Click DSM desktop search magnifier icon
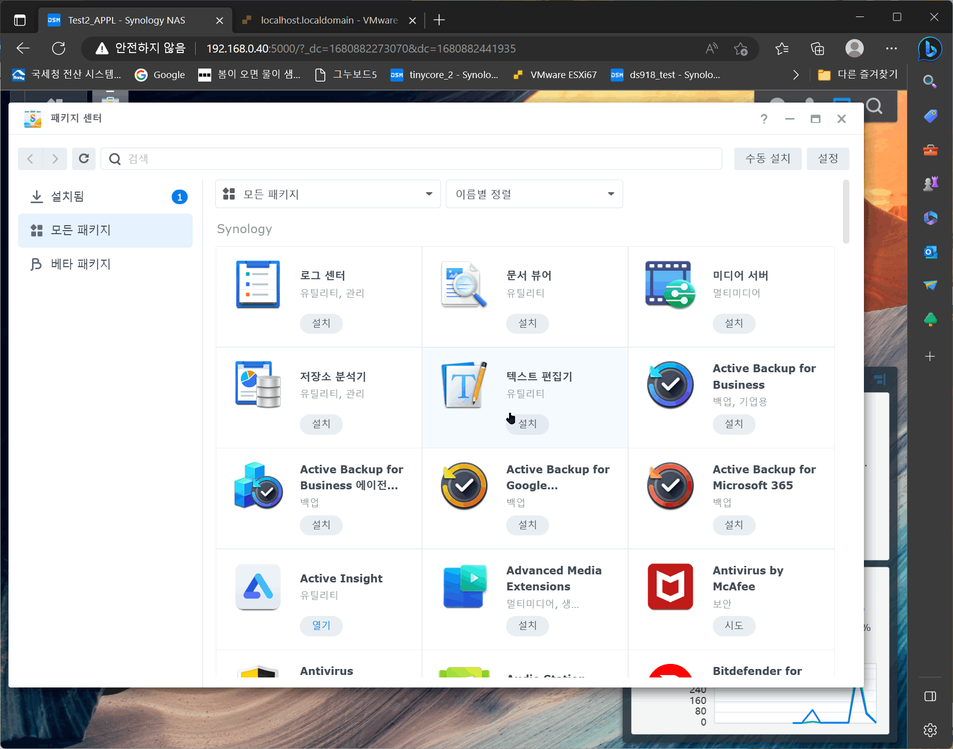953x749 pixels. tap(874, 106)
